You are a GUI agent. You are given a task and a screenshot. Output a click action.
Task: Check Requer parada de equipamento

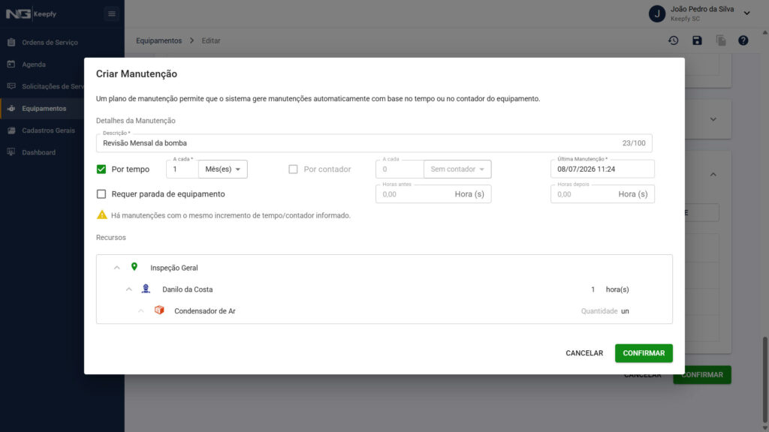click(101, 194)
